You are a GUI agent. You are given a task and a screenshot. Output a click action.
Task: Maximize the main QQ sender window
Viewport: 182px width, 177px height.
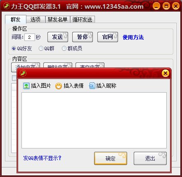(x=166, y=6)
